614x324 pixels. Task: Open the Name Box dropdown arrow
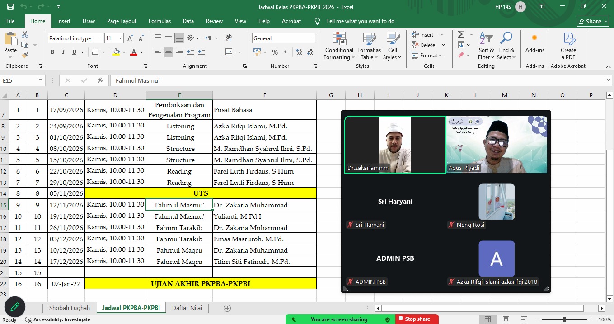click(x=41, y=80)
